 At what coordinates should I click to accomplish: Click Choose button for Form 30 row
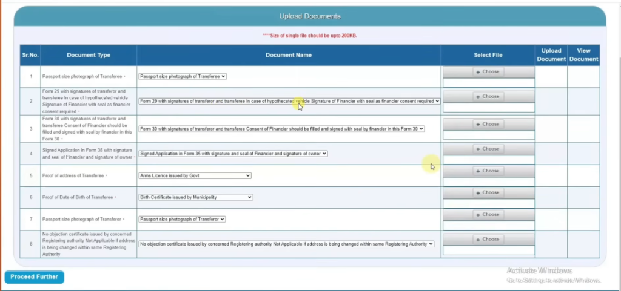[488, 125]
